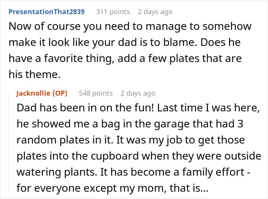Click the line 'random plates in it.'
The image size is (268, 199).
point(131,140)
